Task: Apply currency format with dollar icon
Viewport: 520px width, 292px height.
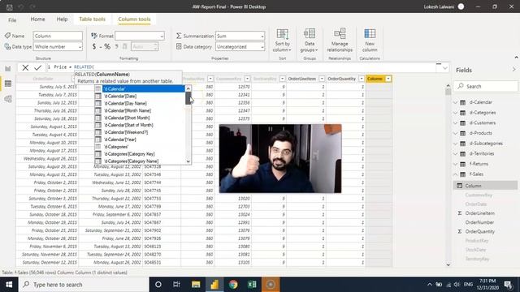Action: 94,47
